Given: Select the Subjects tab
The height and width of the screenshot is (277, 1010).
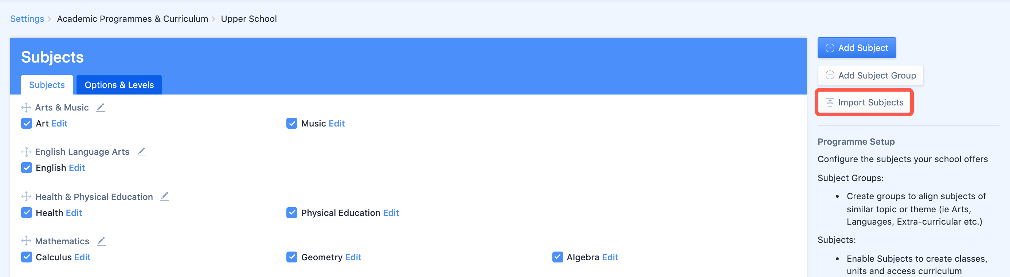Looking at the screenshot, I should (x=47, y=85).
